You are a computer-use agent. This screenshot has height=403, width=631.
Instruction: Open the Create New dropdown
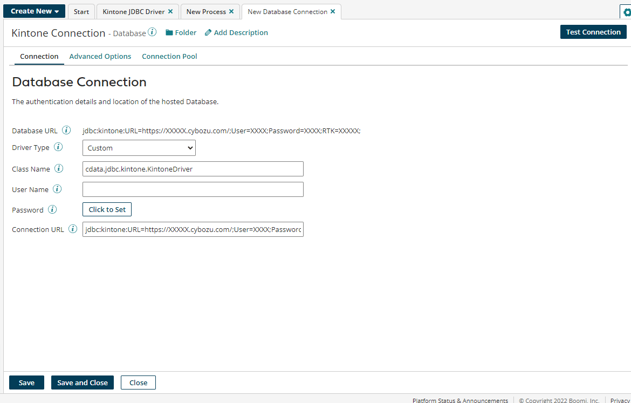[x=34, y=11]
